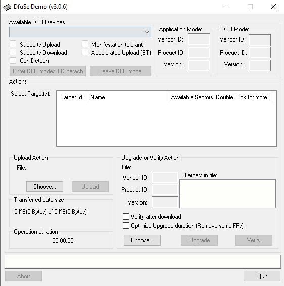Click the Upgrade button
Image resolution: width=284 pixels, height=286 pixels.
coord(199,240)
